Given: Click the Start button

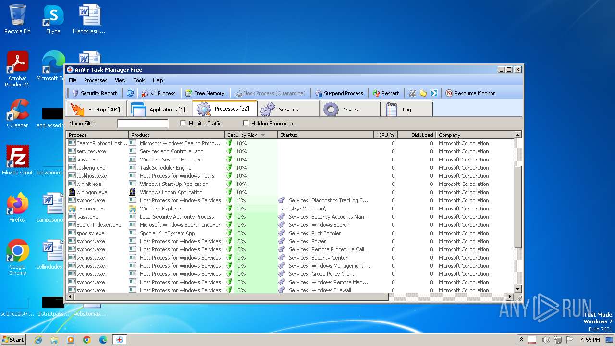Looking at the screenshot, I should tap(13, 339).
